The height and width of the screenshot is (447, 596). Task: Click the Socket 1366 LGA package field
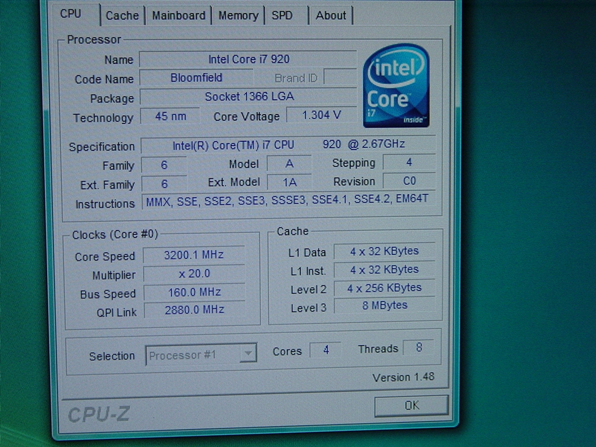tap(248, 96)
